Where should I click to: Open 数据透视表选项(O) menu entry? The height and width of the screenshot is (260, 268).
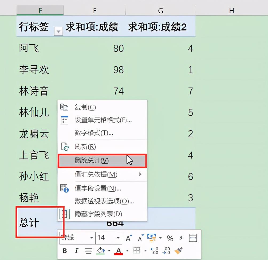coord(102,201)
